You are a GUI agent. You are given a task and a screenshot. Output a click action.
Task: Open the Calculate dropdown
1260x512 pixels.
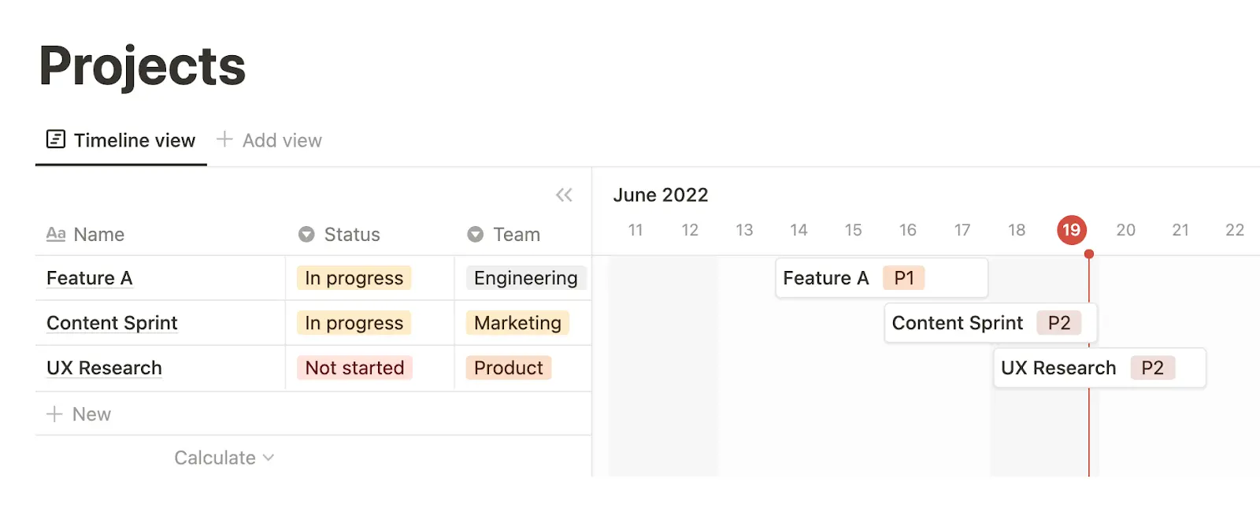click(x=224, y=457)
